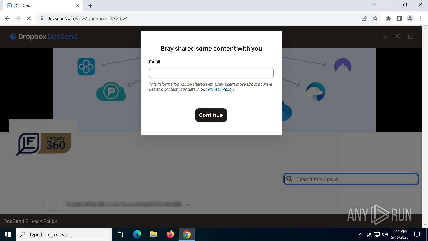Click the Email input field
The image size is (428, 241).
(x=211, y=73)
